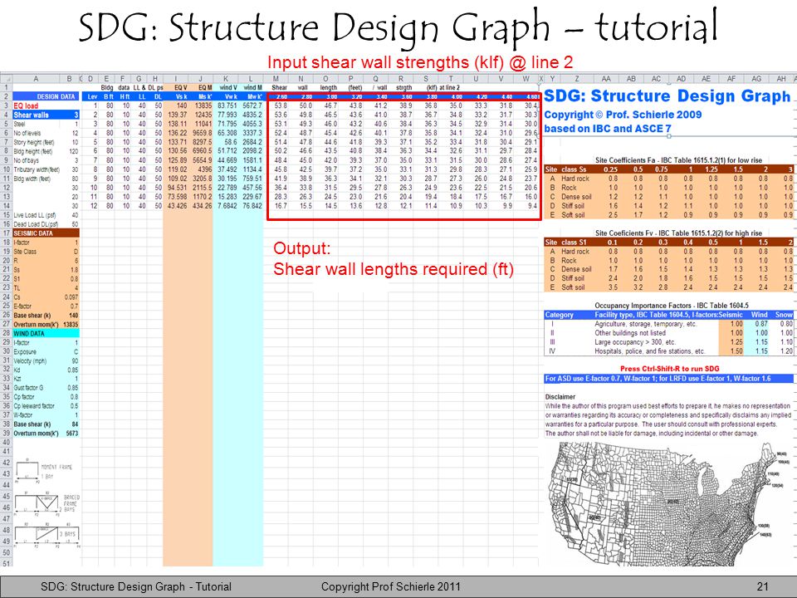This screenshot has height=598, width=797.
Task: Click the Ss label in seismic data
Action: coord(17,270)
